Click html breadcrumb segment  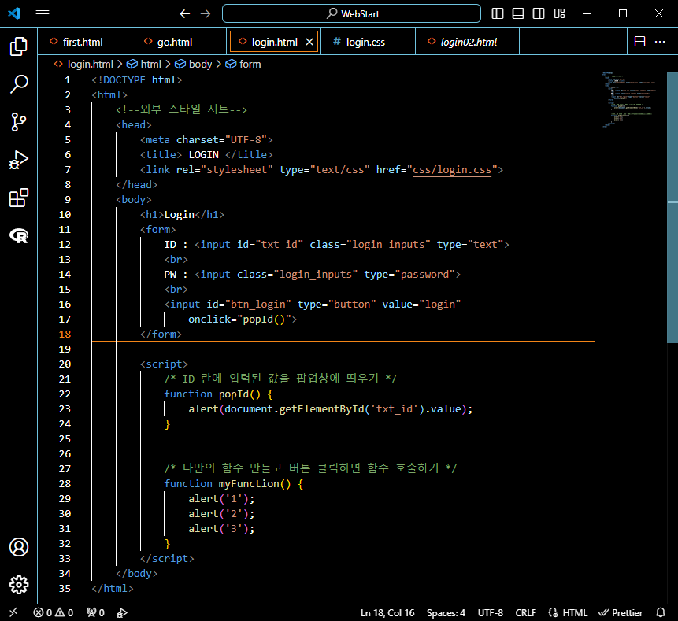(x=150, y=64)
